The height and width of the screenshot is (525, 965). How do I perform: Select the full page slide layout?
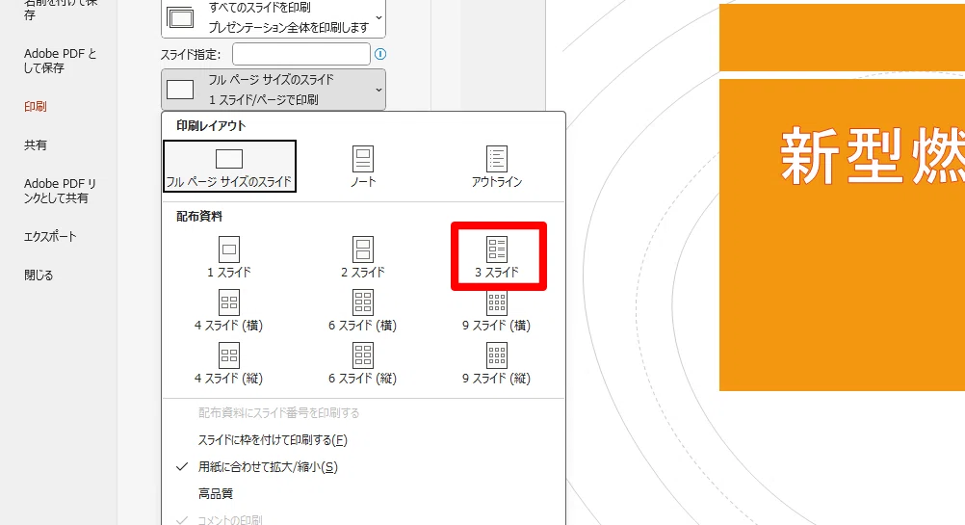[229, 167]
